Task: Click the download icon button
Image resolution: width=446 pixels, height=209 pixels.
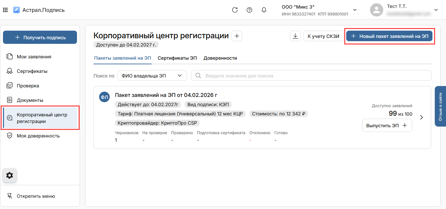Action: (x=295, y=36)
